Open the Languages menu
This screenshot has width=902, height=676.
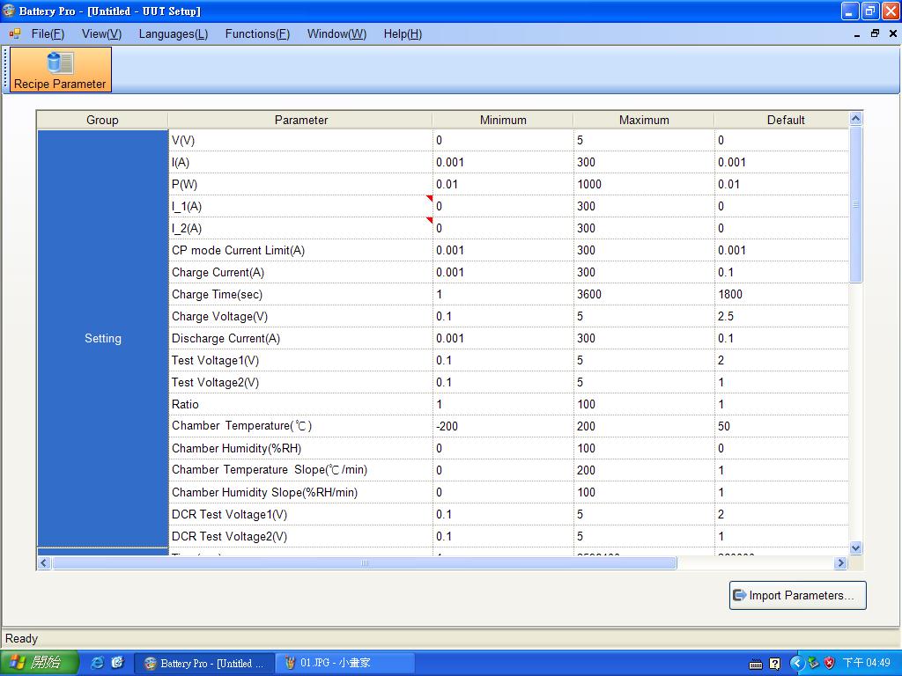174,34
